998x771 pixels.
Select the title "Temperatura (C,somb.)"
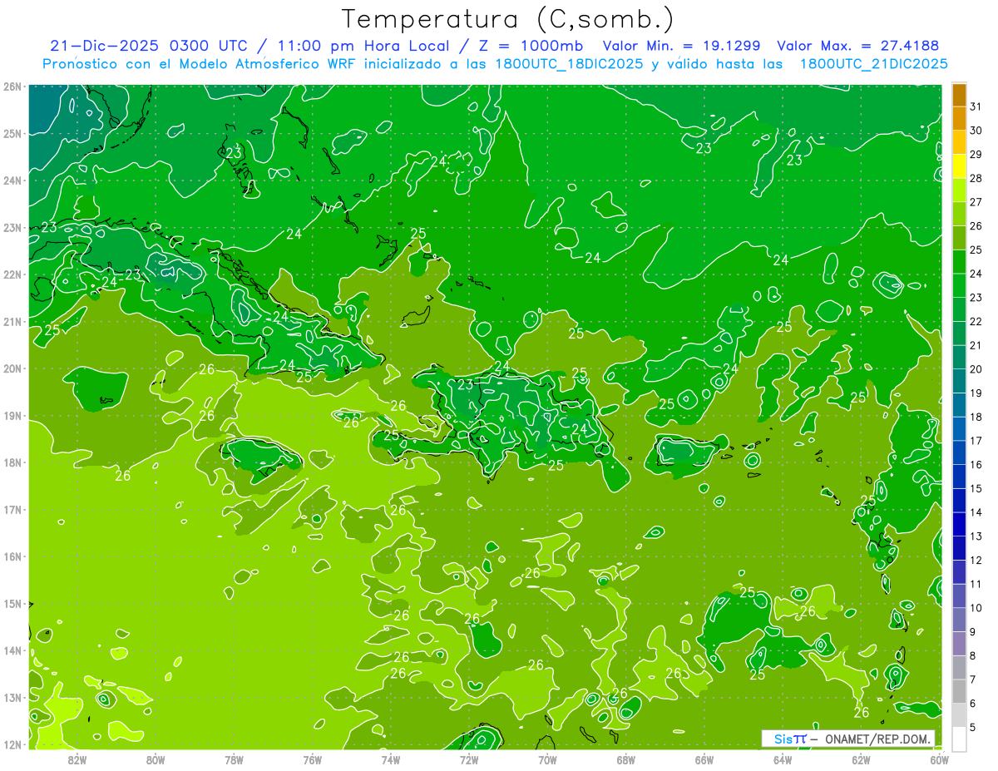pos(508,19)
